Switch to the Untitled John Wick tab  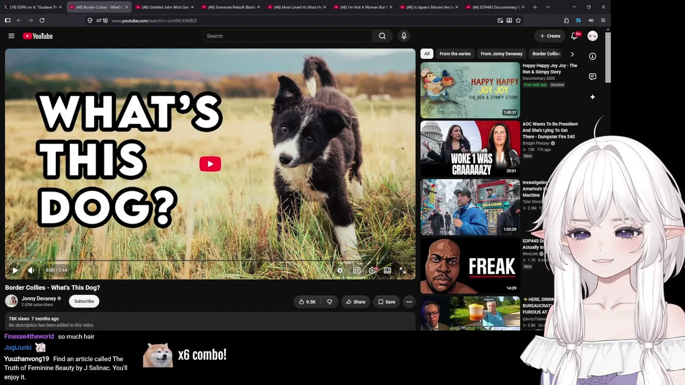pos(164,7)
